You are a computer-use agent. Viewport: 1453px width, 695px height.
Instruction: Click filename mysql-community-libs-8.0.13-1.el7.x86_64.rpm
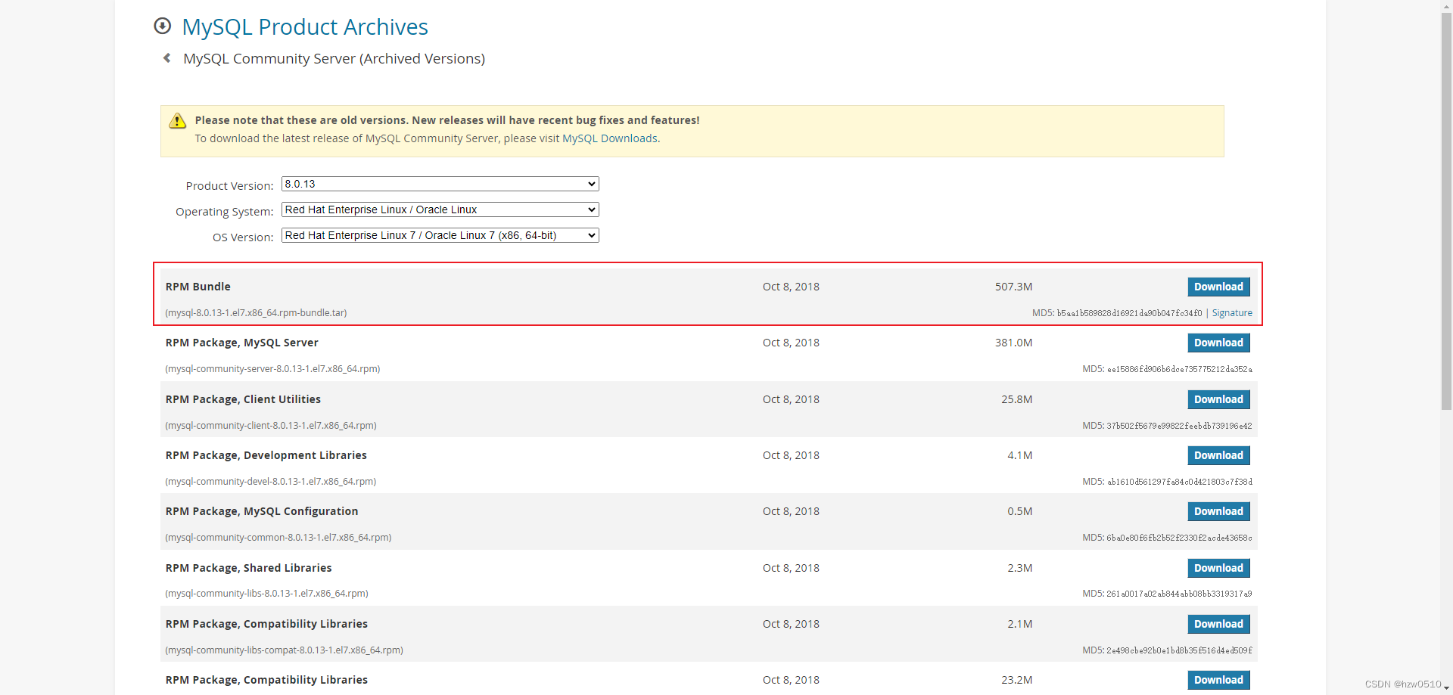[x=267, y=594]
